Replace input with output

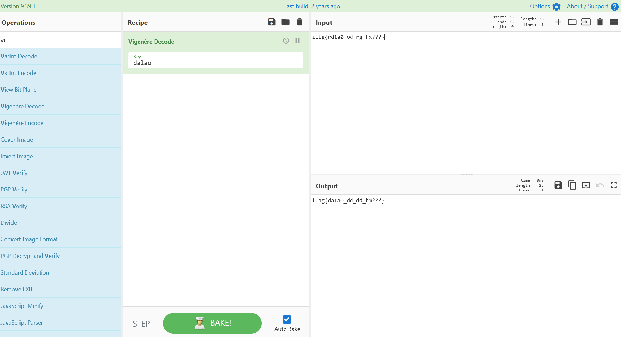click(586, 185)
